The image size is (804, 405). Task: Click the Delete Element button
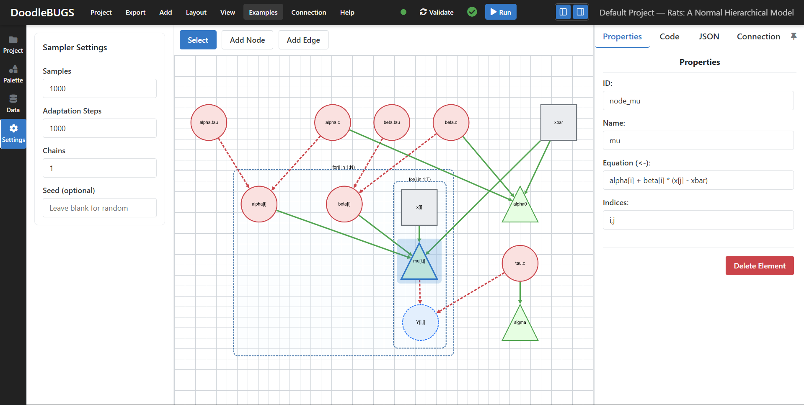(x=759, y=266)
